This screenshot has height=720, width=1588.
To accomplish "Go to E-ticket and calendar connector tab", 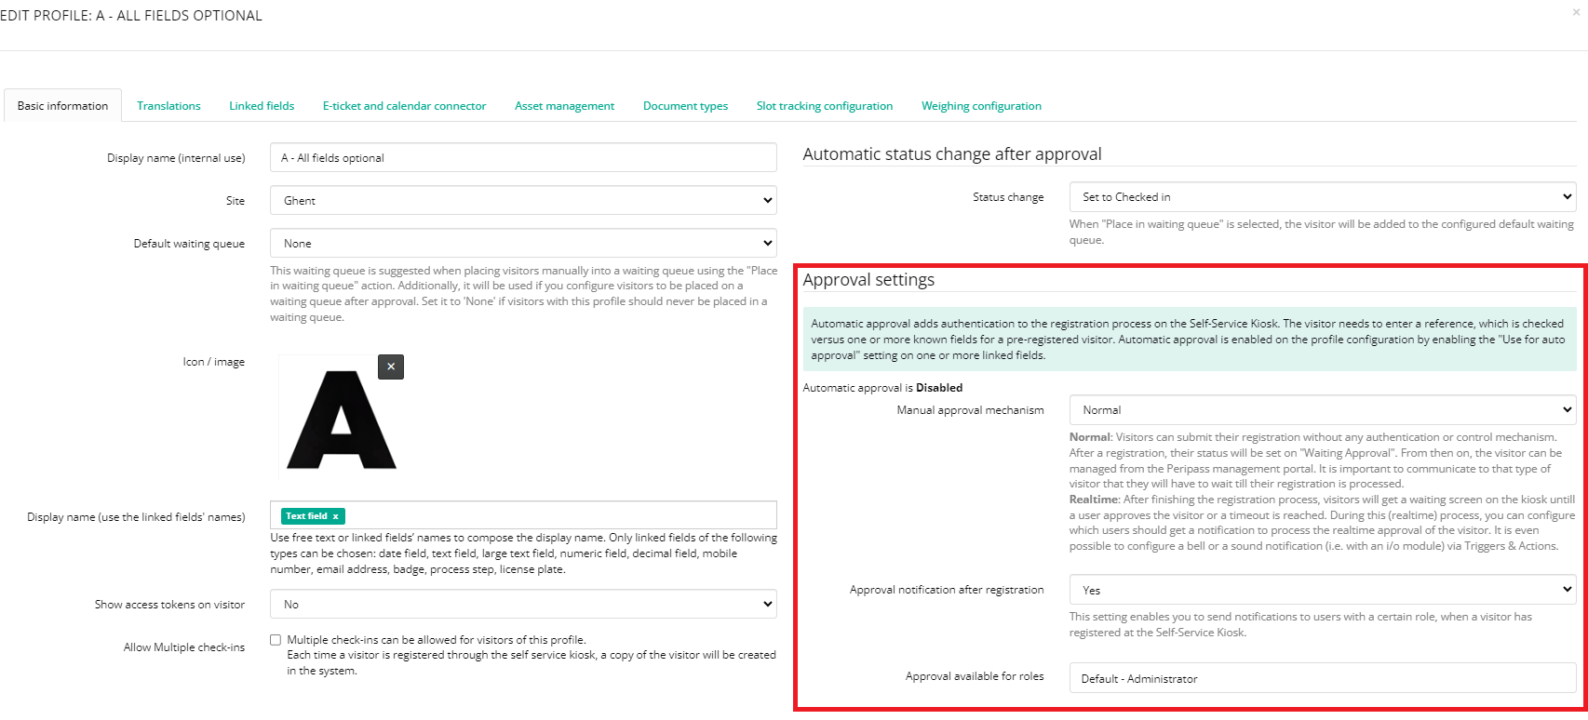I will (404, 106).
